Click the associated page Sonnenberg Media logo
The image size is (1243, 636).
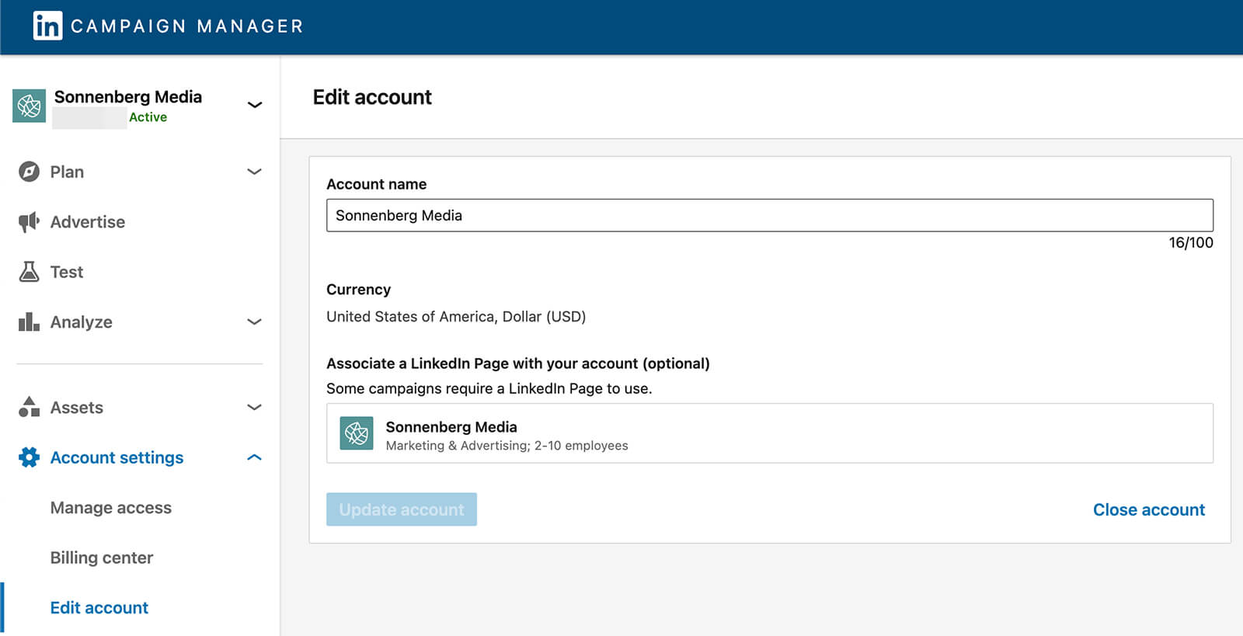pyautogui.click(x=357, y=433)
